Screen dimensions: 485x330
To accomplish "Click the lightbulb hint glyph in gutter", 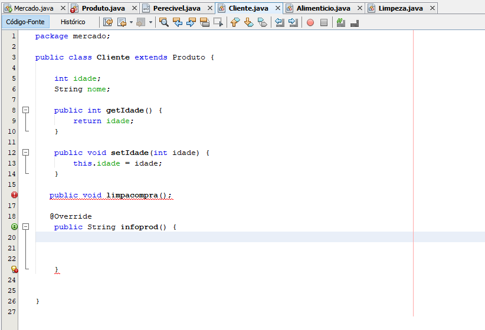I will [x=14, y=269].
